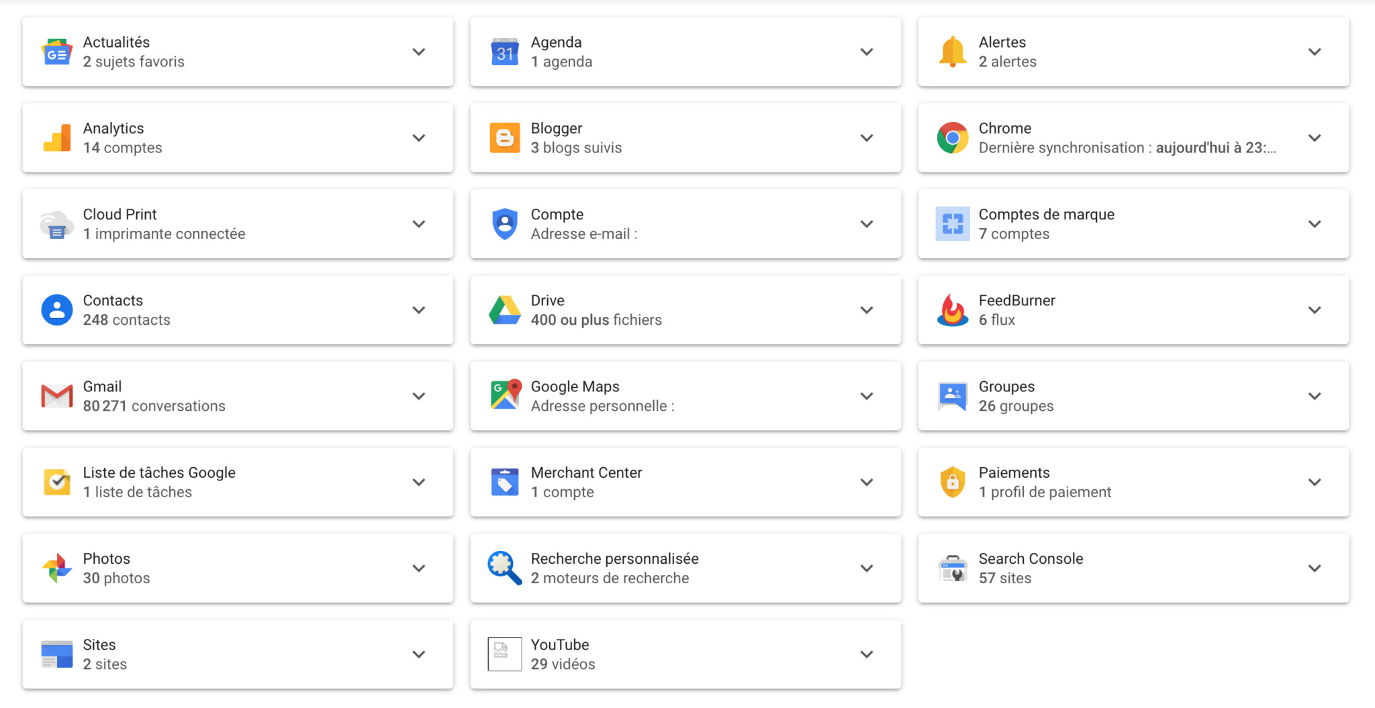This screenshot has width=1375, height=708.
Task: Expand the Cloud Print section chevron
Action: click(419, 224)
